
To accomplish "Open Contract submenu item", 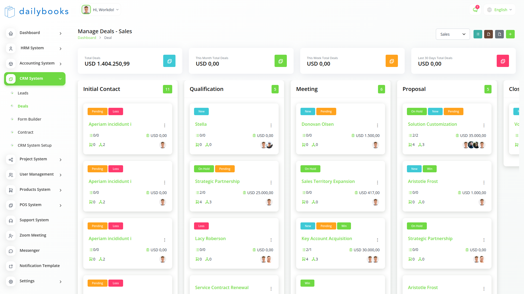I will pyautogui.click(x=25, y=132).
